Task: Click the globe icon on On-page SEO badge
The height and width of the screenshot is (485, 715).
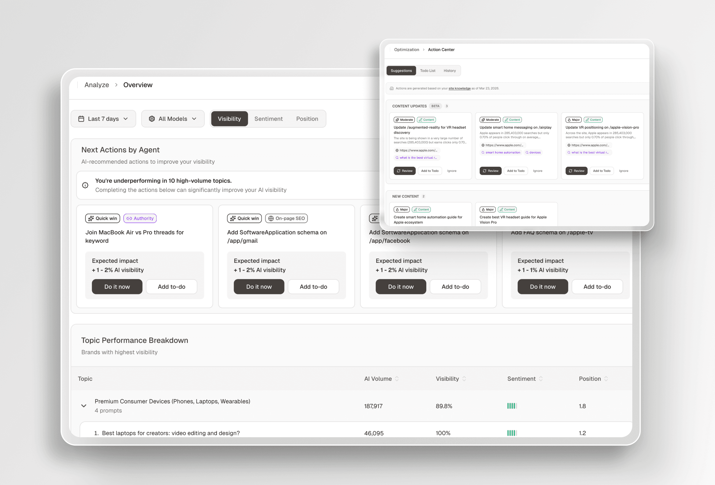Action: coord(271,218)
